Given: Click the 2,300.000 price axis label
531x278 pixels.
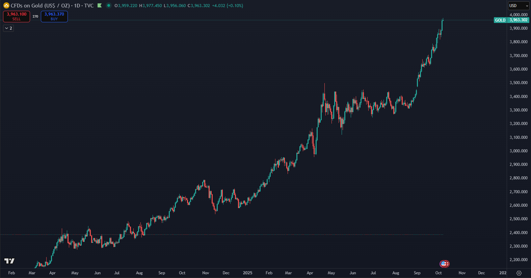Looking at the screenshot, I should [x=519, y=246].
